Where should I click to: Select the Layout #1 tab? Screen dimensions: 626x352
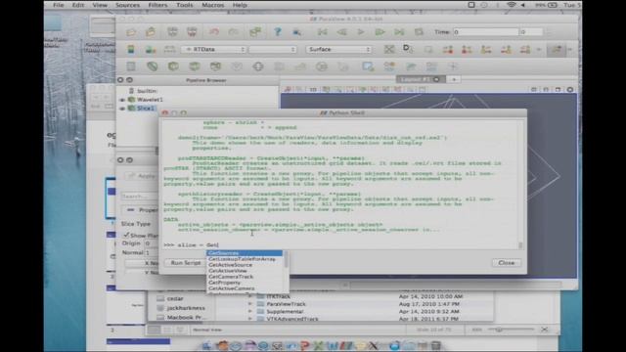[x=416, y=79]
